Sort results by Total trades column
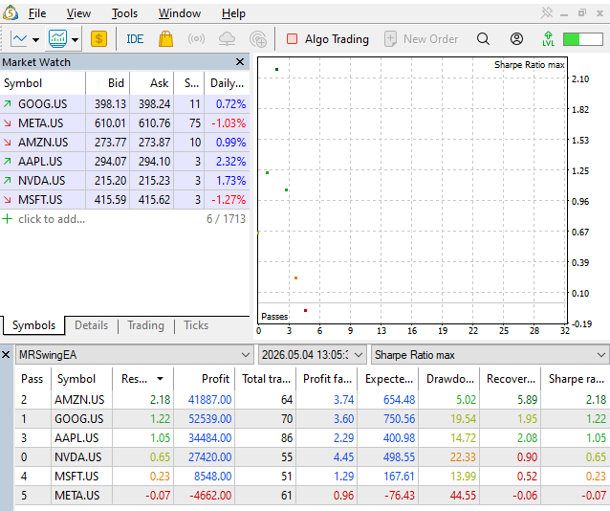Viewport: 610px width, 511px height. [266, 379]
